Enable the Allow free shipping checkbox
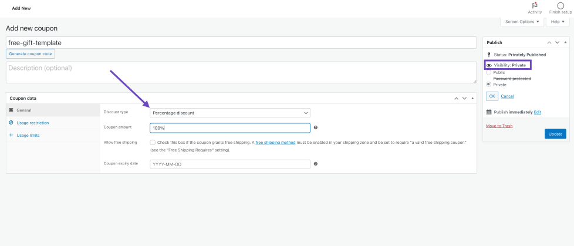This screenshot has height=246, width=574. (153, 142)
